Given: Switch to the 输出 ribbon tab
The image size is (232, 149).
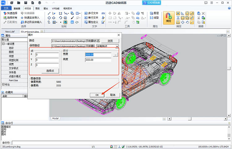Looking at the screenshot, I should tap(46, 8).
